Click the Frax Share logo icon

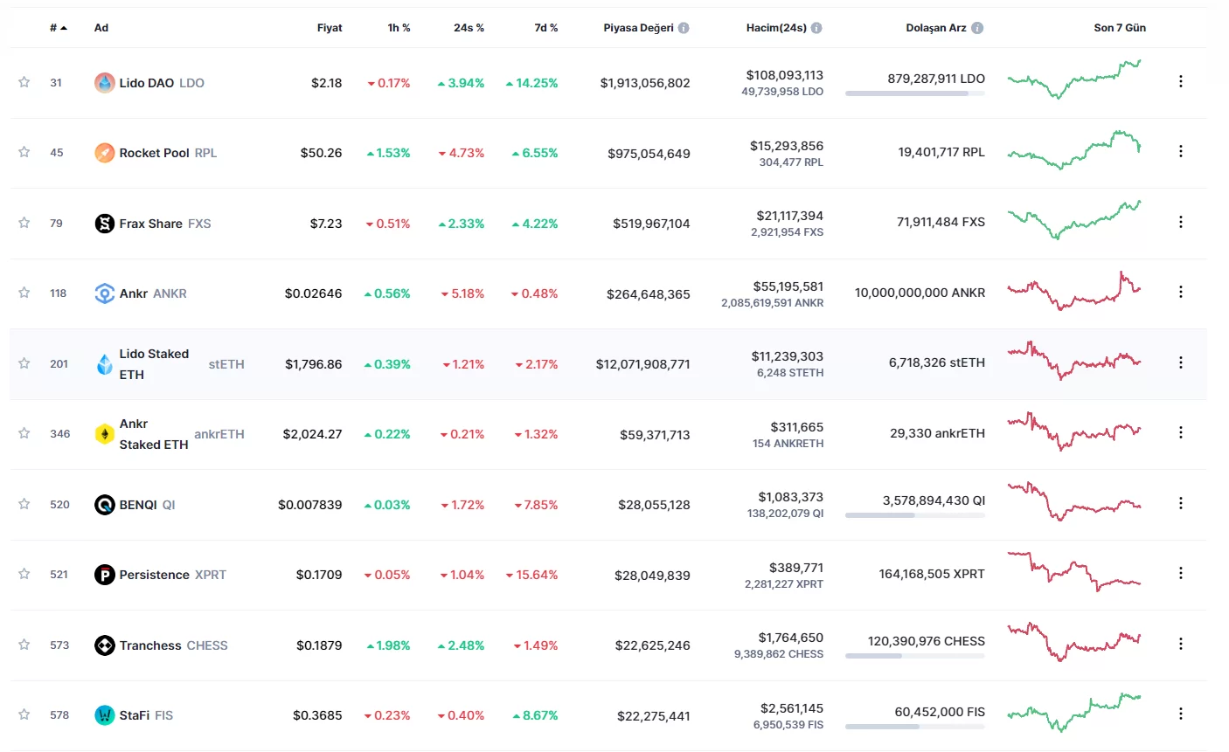(104, 224)
